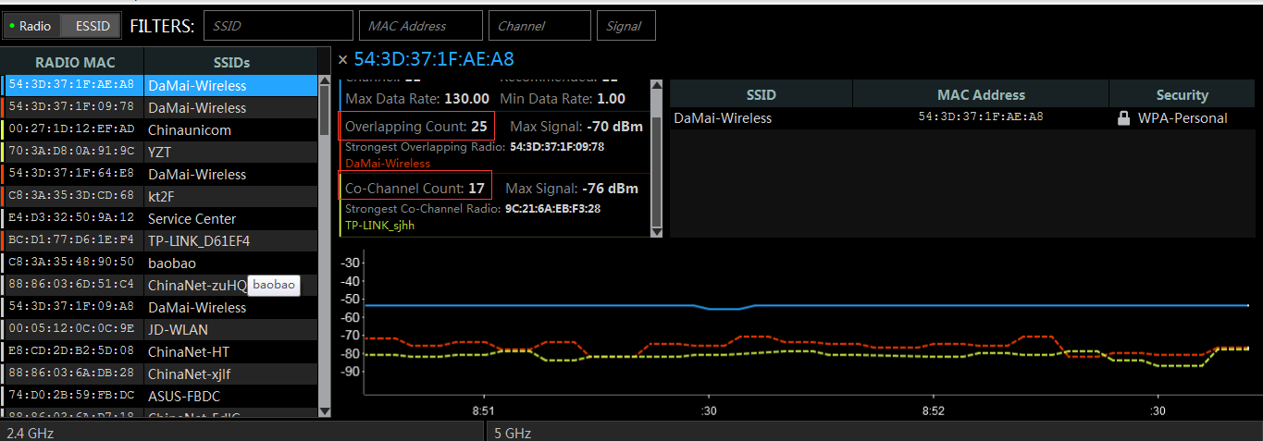The image size is (1263, 441).
Task: Open the 2.4 GHz band tab
Action: coord(241,432)
